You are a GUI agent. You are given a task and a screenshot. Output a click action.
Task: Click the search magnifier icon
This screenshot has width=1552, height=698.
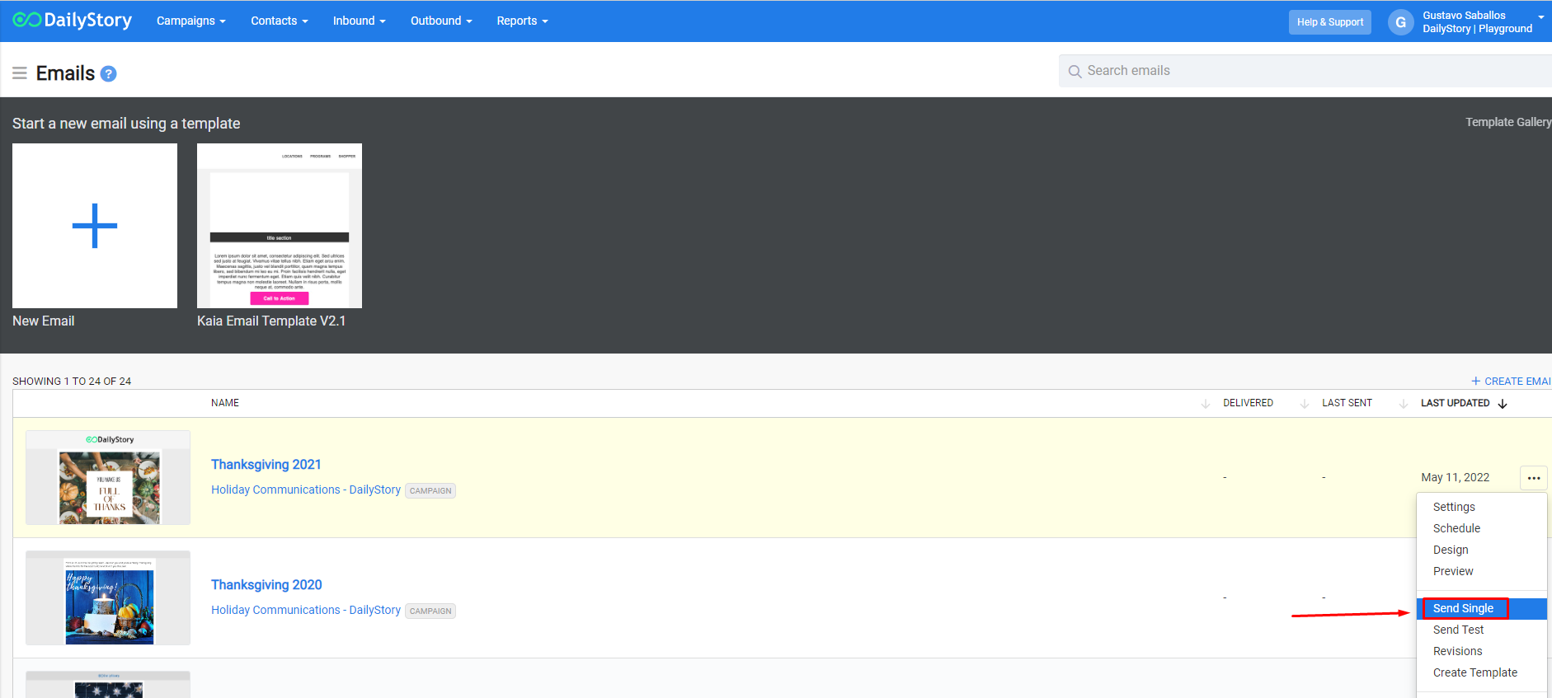(1075, 72)
